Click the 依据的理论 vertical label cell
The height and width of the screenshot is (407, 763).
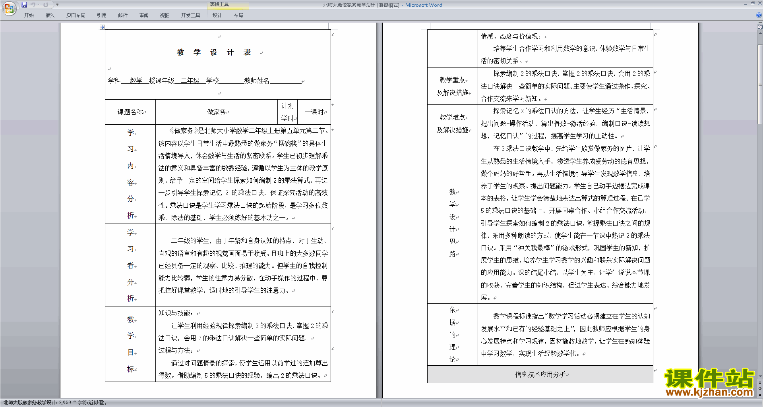[453, 335]
